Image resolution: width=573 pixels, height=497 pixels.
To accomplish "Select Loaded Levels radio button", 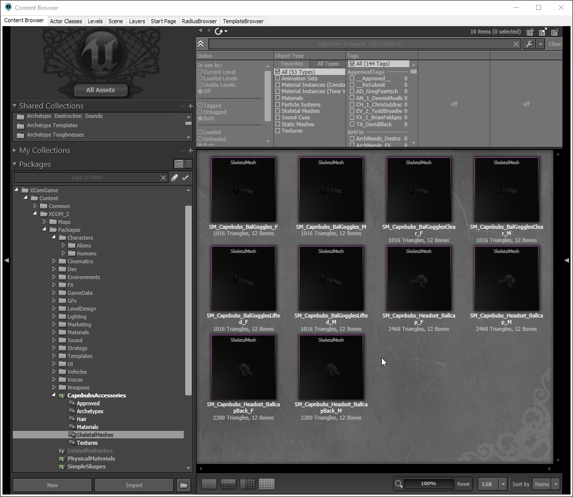I will [x=200, y=78].
